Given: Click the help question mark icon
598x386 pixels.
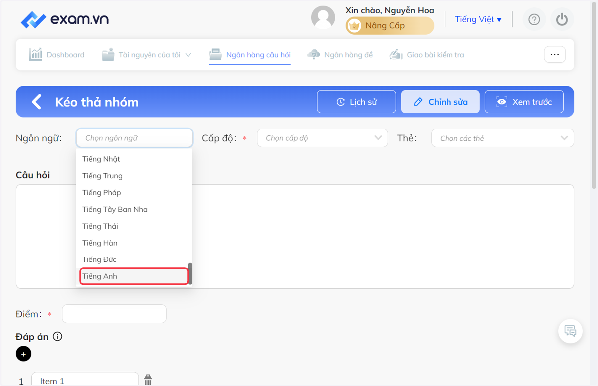Looking at the screenshot, I should pyautogui.click(x=534, y=19).
